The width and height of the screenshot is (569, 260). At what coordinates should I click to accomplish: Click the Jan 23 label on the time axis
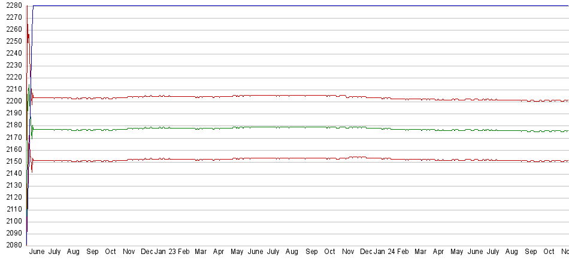(165, 252)
